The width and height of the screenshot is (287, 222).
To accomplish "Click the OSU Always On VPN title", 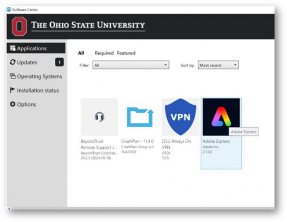I will coord(176,144).
